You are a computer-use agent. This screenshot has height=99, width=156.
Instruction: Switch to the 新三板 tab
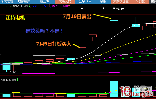pyautogui.click(x=44, y=1)
